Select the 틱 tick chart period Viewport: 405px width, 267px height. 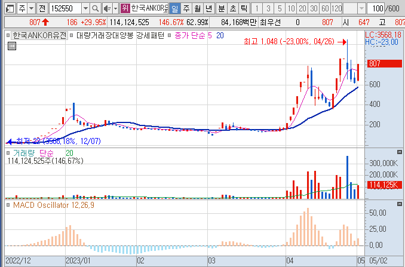pos(244,8)
